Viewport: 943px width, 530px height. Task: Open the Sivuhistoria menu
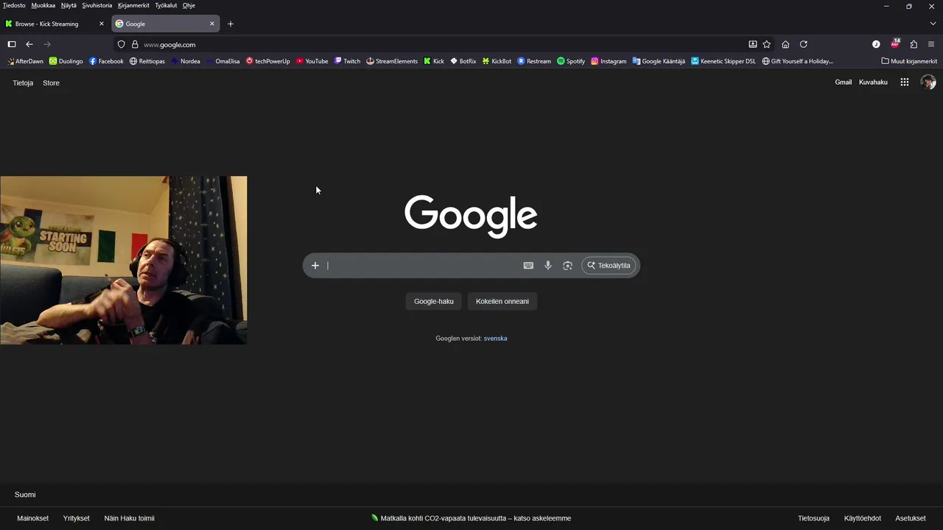(97, 5)
